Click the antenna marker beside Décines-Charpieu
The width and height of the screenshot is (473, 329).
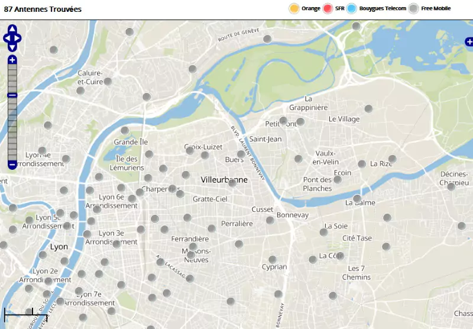coord(451,186)
